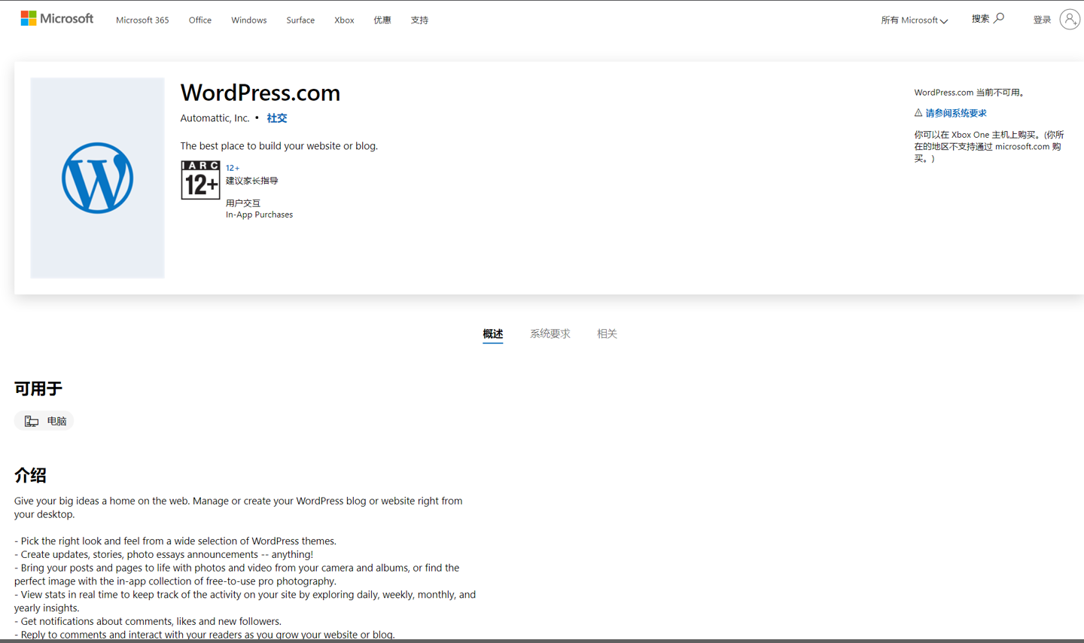Screen dimensions: 1084x643
Task: Switch to the 概述 tab
Action: pos(493,334)
